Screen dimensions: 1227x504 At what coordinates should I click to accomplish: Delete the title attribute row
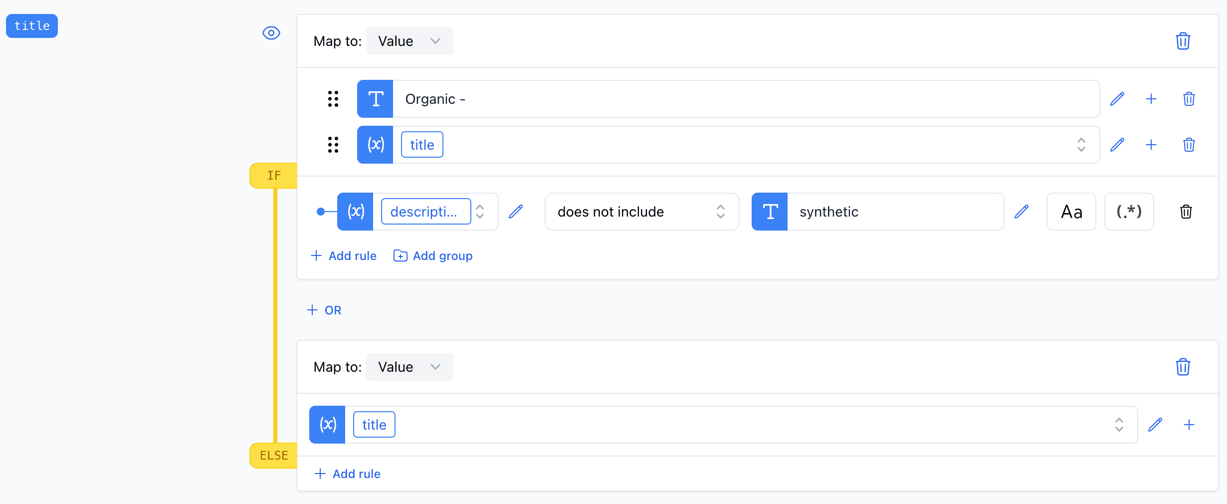1189,145
